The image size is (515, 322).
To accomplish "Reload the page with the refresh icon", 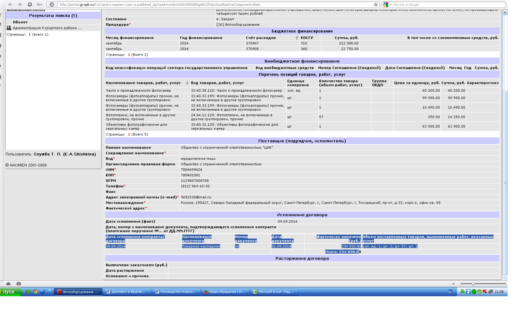I will point(30,5).
